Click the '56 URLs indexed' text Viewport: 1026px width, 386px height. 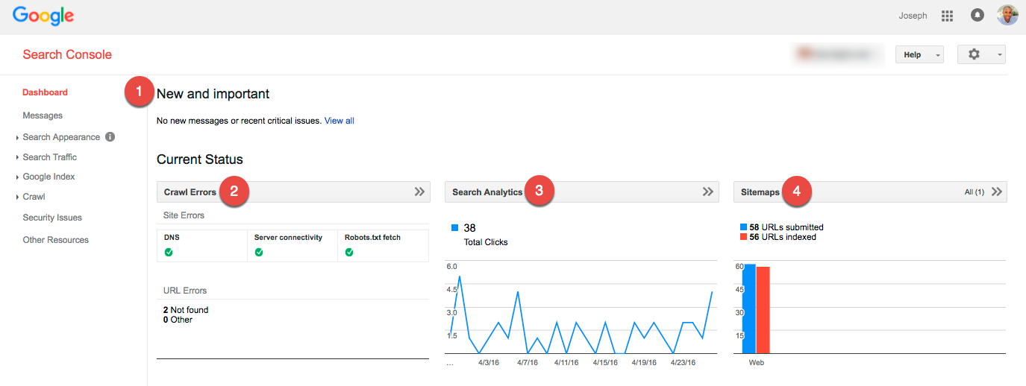pyautogui.click(x=783, y=237)
